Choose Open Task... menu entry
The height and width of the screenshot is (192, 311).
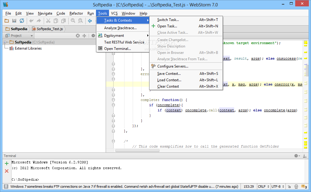(x=186, y=26)
